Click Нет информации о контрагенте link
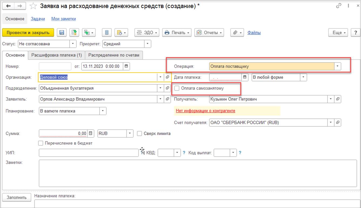This screenshot has height=208, width=361. (x=205, y=111)
